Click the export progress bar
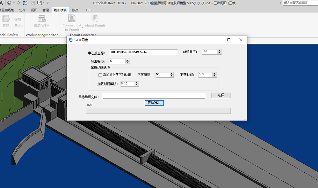This screenshot has height=188, width=318. click(x=158, y=111)
